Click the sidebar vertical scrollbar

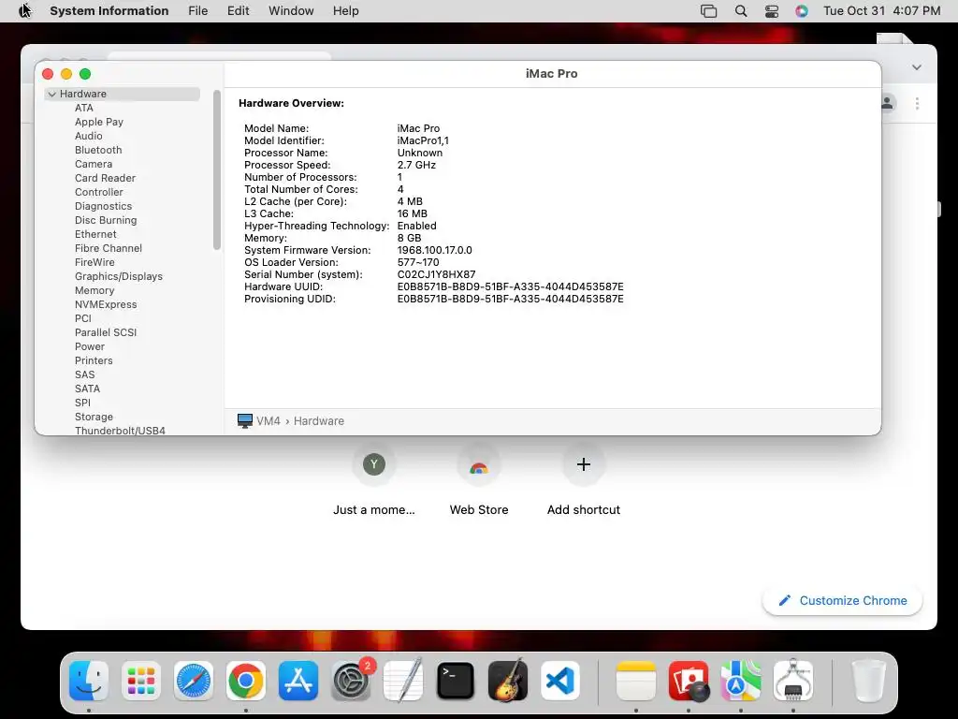click(x=217, y=170)
